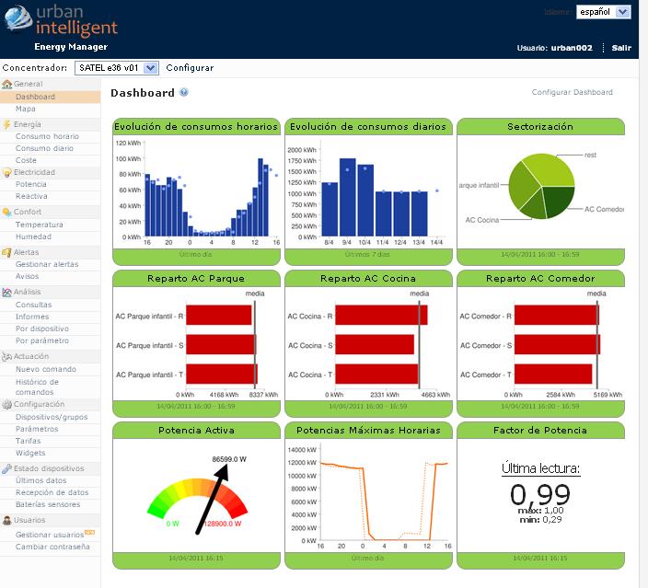Go to Gestionar alertas menu item
The image size is (648, 588).
(47, 264)
